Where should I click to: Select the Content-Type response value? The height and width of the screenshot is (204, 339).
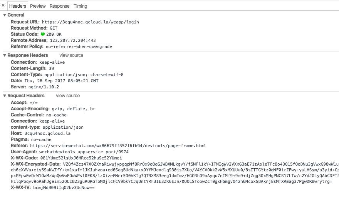(84, 75)
